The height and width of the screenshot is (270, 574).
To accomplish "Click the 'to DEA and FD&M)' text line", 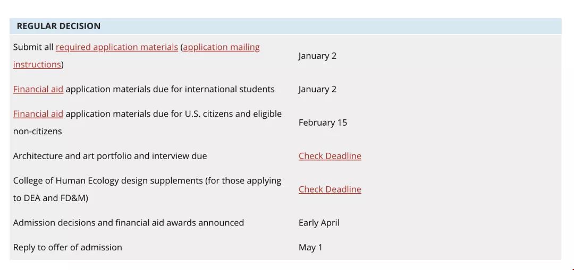I will coord(51,198).
